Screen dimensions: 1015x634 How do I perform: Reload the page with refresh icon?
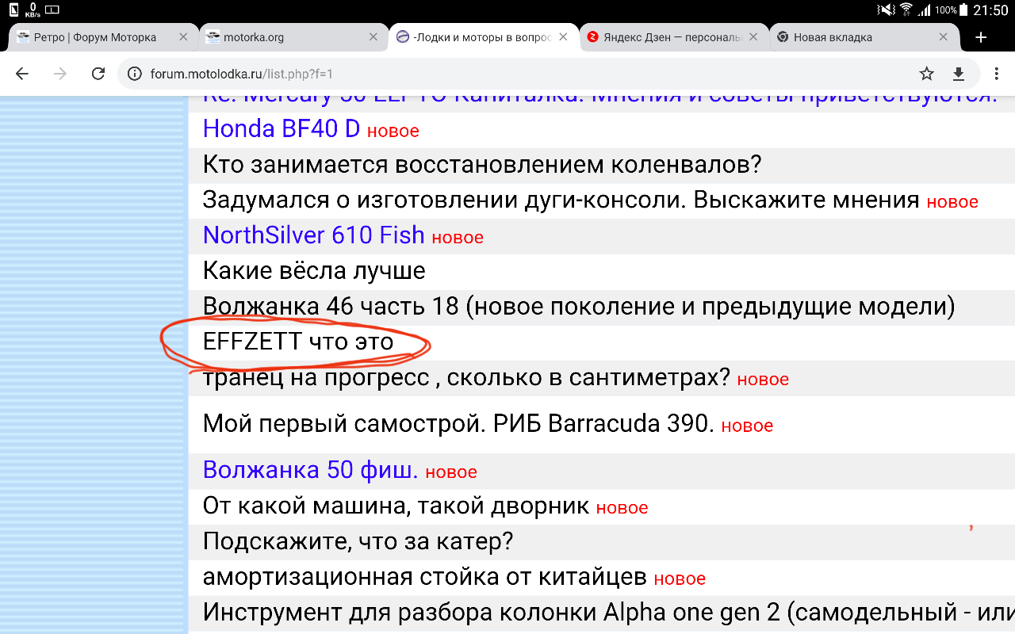(x=98, y=74)
